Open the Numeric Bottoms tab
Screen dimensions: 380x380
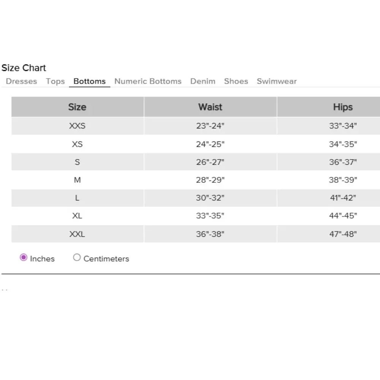click(148, 81)
